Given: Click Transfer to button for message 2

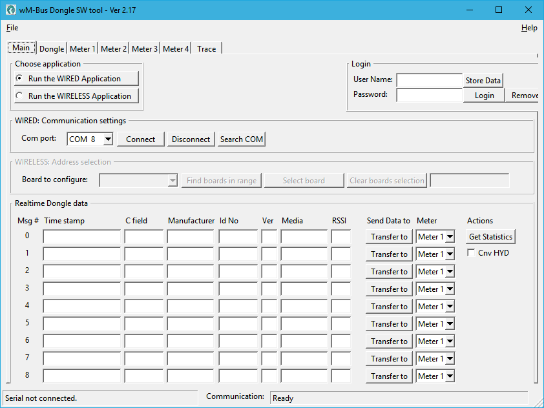Looking at the screenshot, I should [x=389, y=272].
